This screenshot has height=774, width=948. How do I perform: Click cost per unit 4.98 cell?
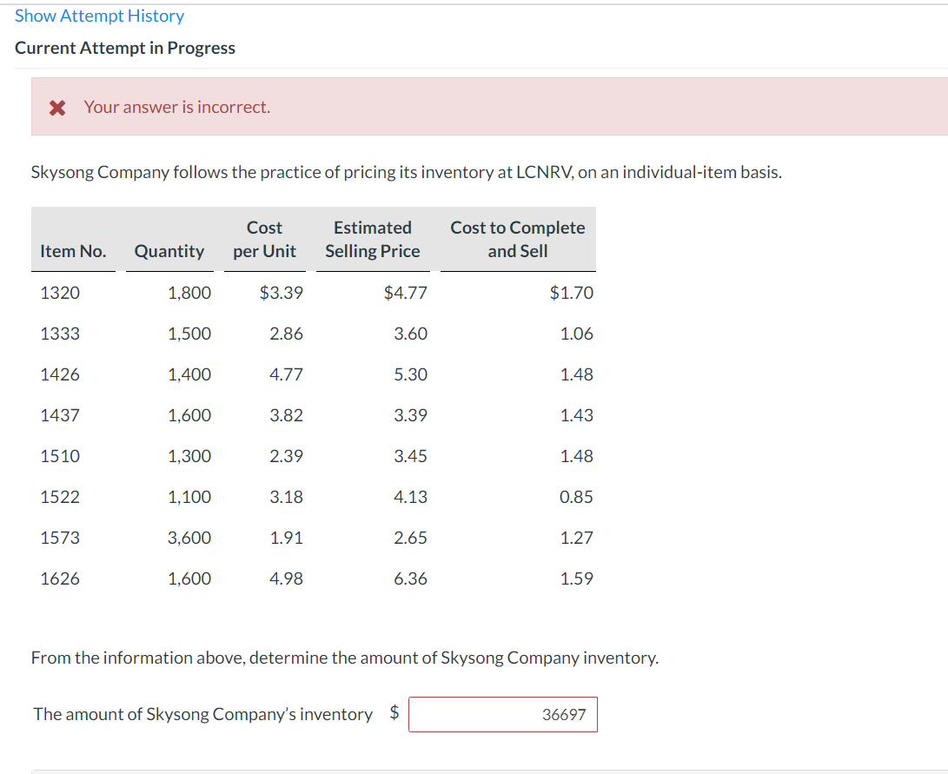pos(286,579)
